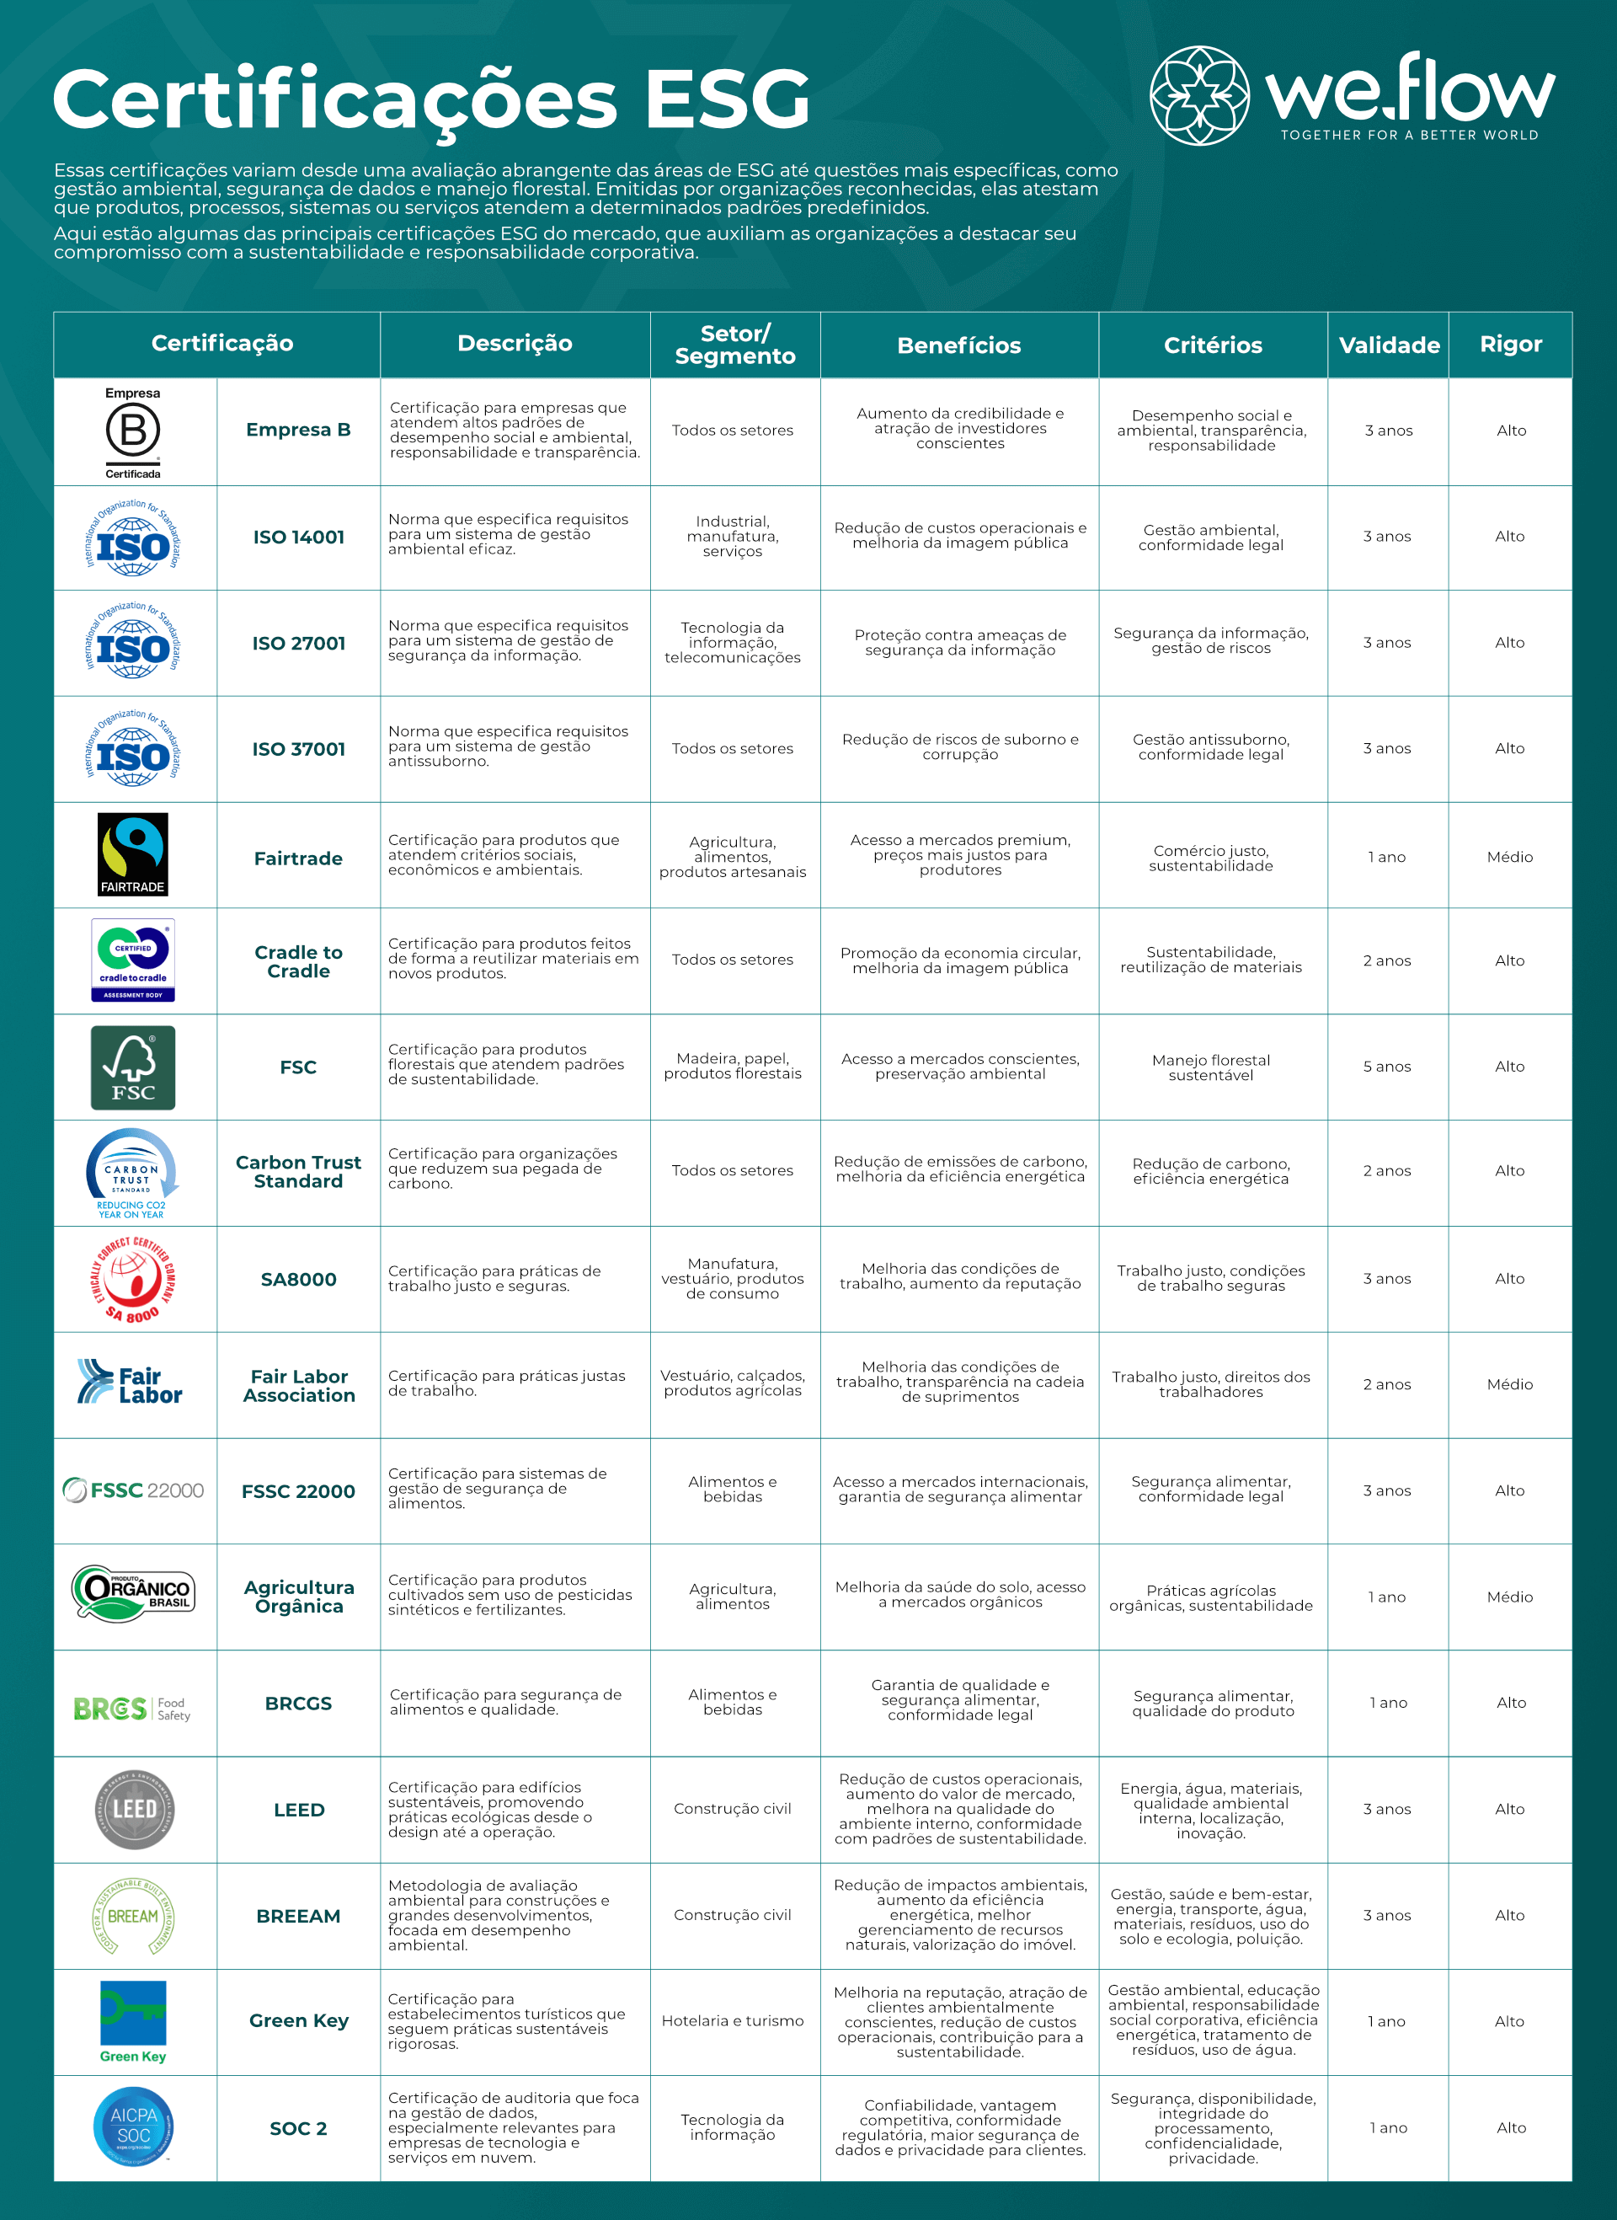This screenshot has height=2220, width=1617.
Task: Click 'Tecnologia da informação' in the SOC 2 row
Action: click(734, 2127)
